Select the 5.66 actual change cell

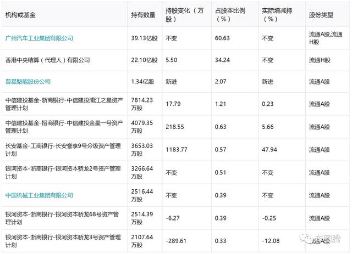(268, 127)
